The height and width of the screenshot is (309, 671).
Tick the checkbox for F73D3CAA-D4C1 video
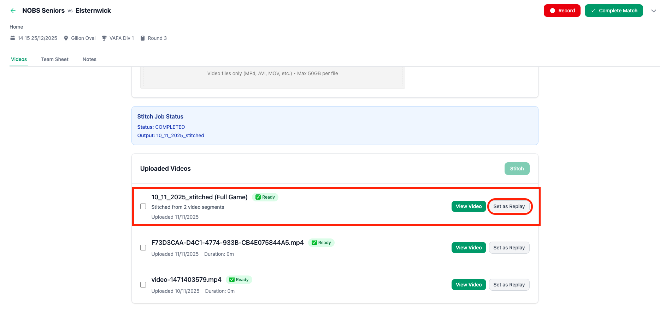point(143,248)
